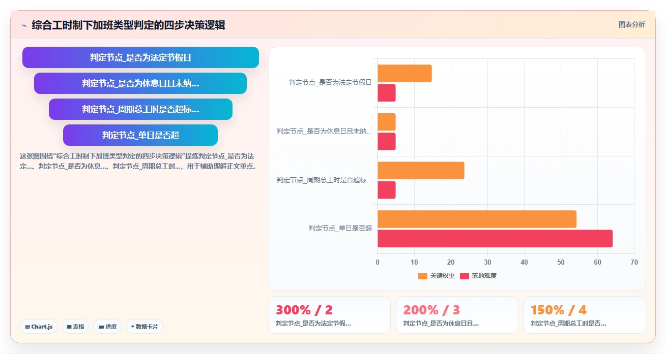This screenshot has width=666, height=354.
Task: Click the lightning icon beside the title
Action: 24,25
